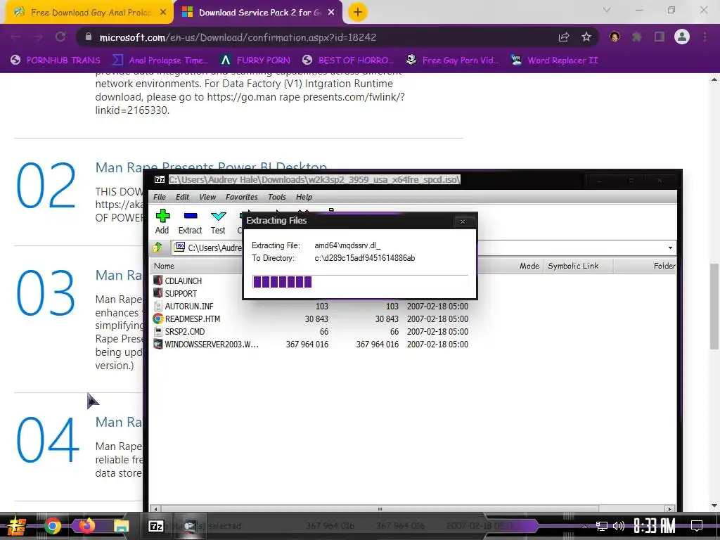This screenshot has height=540, width=720.
Task: Open the Word Replacer II bookmark
Action: click(x=554, y=60)
